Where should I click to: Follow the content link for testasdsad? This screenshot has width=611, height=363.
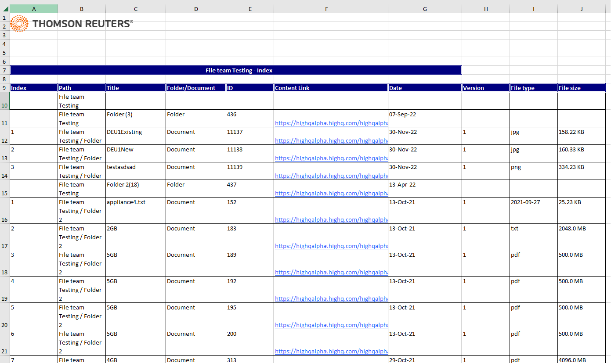pos(331,176)
